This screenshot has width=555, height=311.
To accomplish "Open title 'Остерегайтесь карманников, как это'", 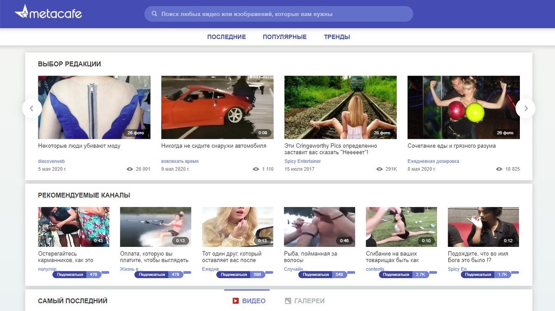I will coord(66,257).
